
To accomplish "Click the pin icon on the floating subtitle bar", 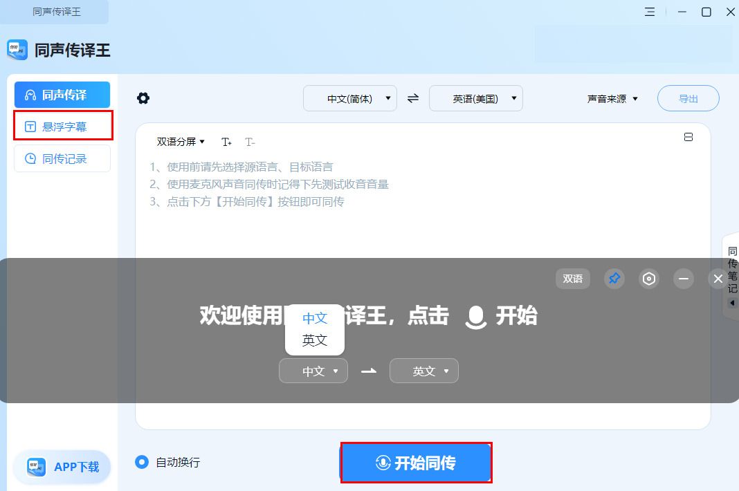I will pos(614,279).
